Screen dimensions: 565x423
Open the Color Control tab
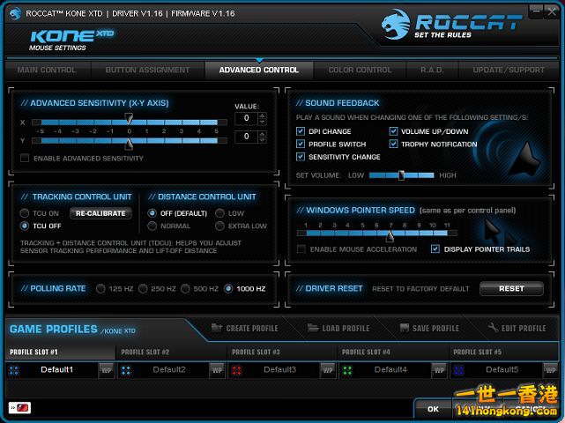[x=360, y=70]
